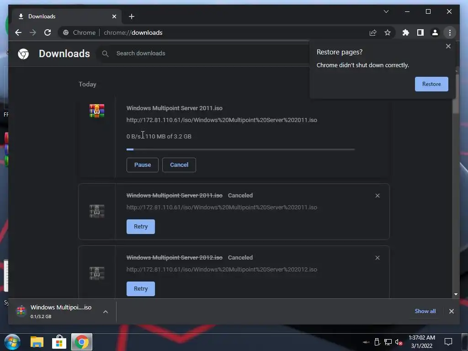Click the Chrome logo beside Downloads heading
The image size is (468, 351).
[23, 54]
